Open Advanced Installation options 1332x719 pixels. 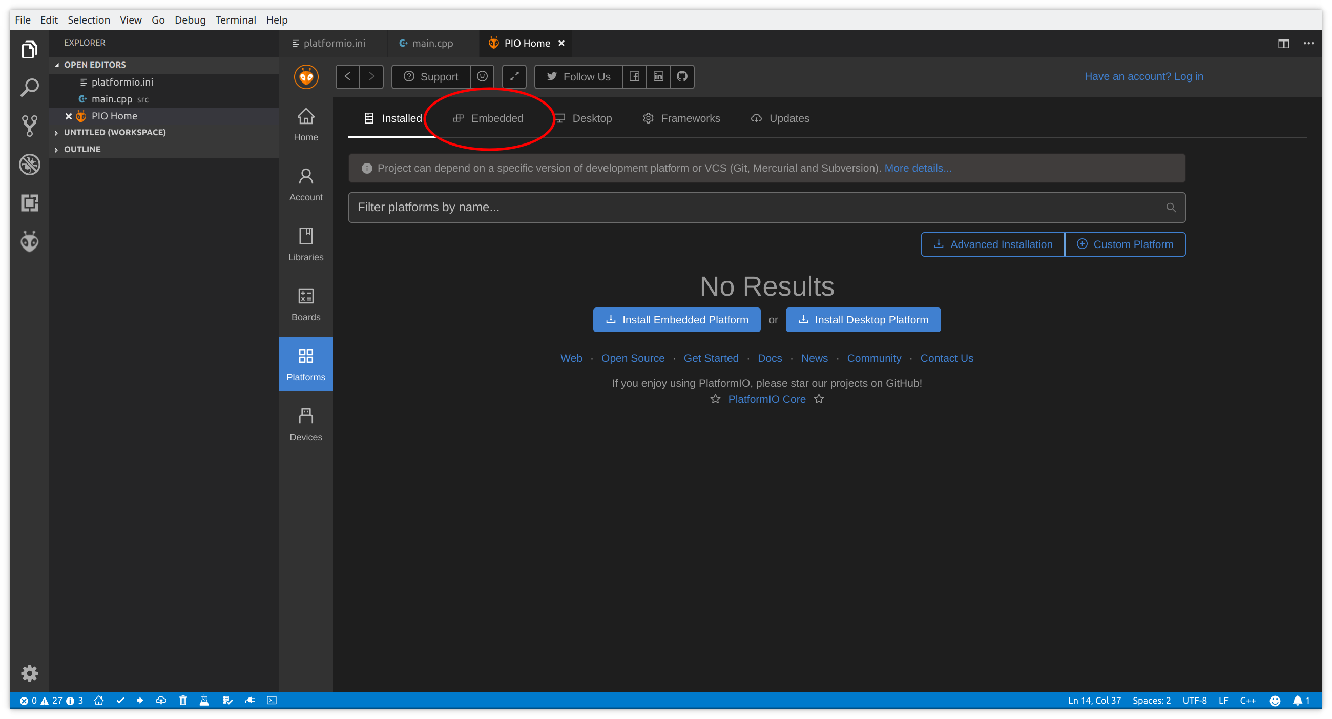click(x=992, y=243)
